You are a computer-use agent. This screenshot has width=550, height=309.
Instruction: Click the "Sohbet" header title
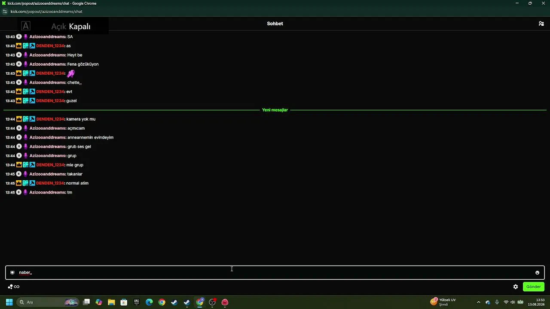(275, 24)
